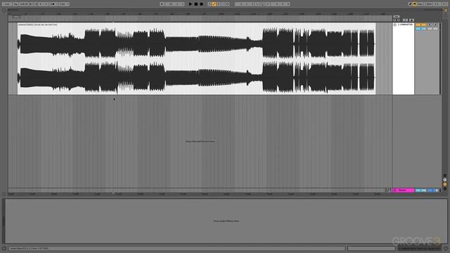Select the pink Master track
This screenshot has width=450, height=253.
[404, 190]
